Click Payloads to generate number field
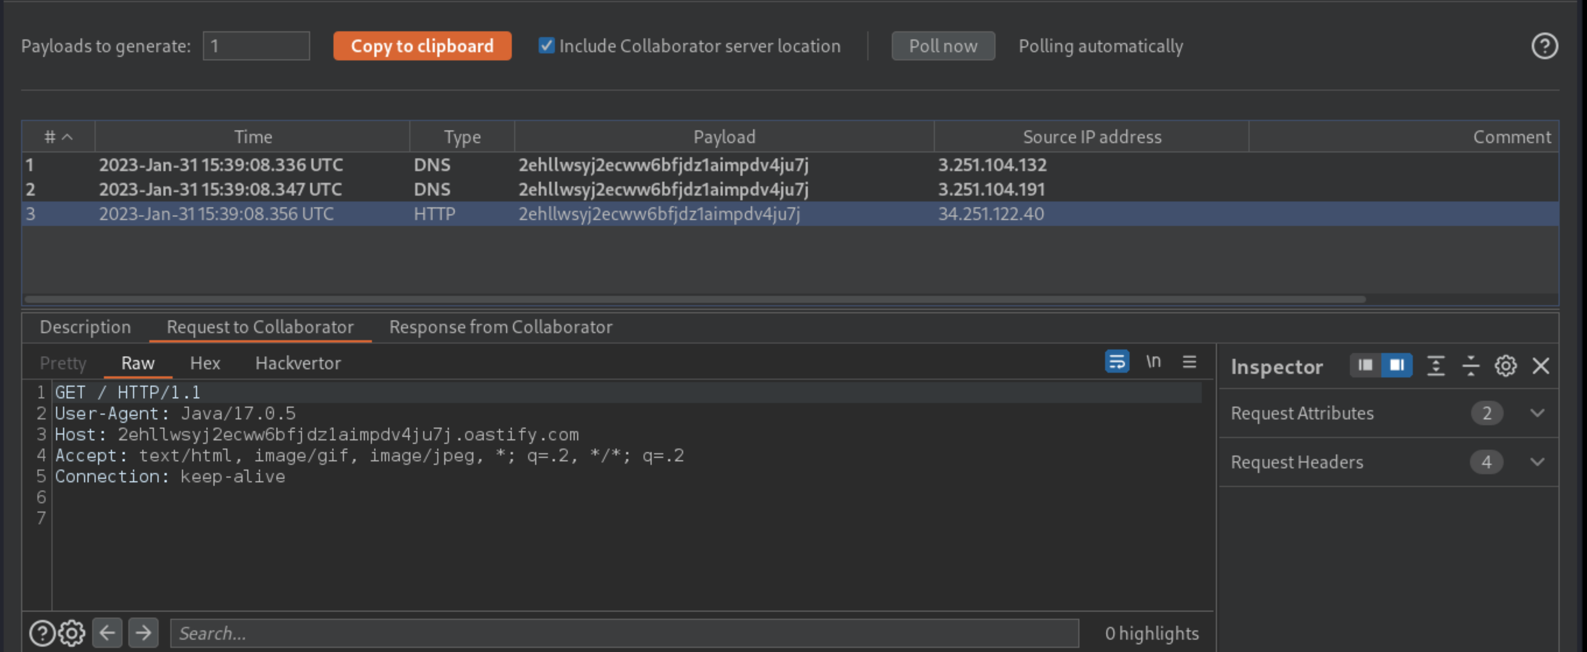1587x652 pixels. click(256, 46)
